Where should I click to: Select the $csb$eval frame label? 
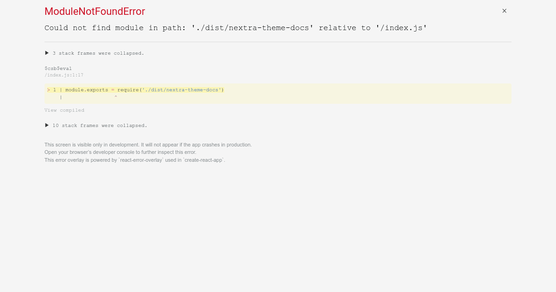(x=58, y=68)
